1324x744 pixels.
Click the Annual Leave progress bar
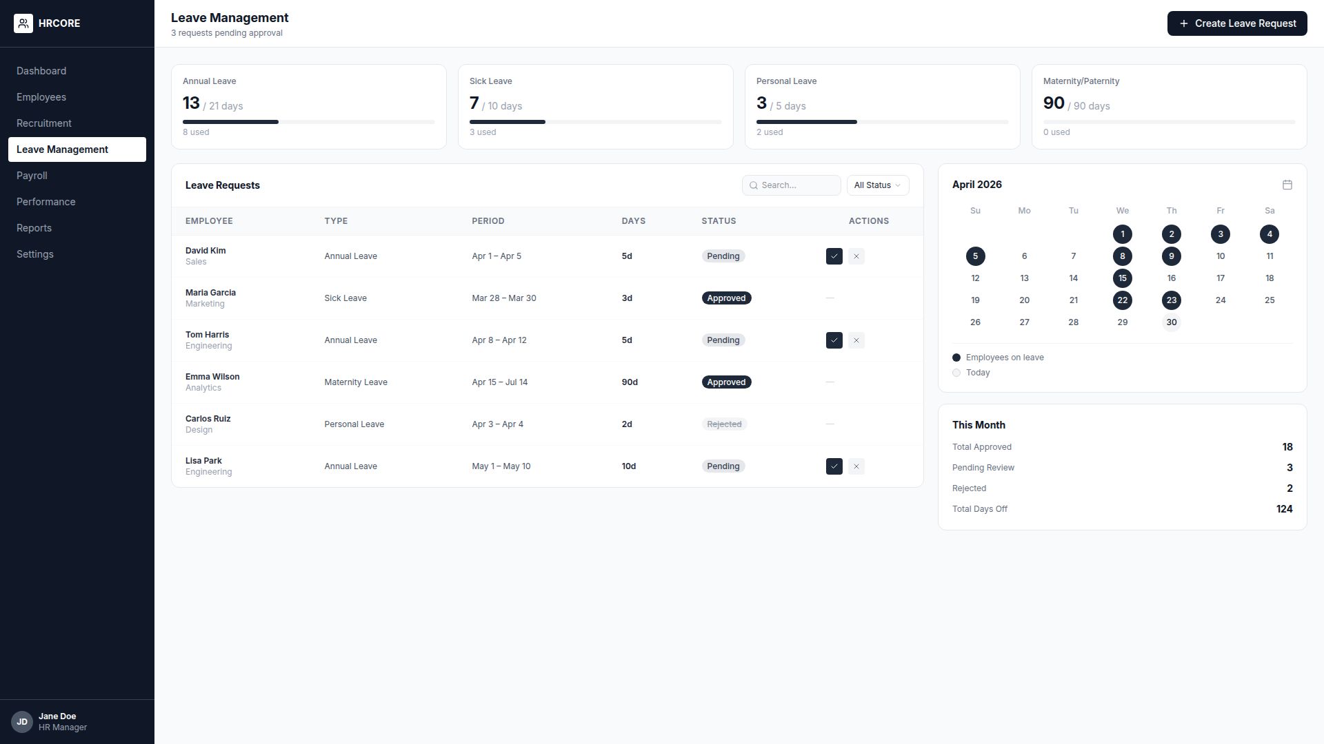point(309,122)
